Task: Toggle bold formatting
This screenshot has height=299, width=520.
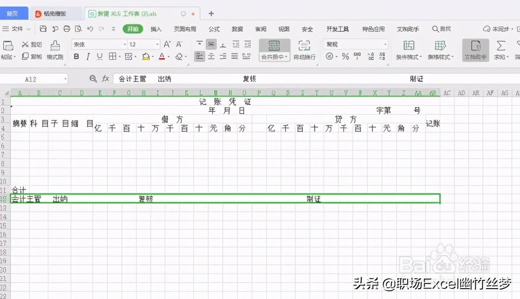Action: [75, 56]
